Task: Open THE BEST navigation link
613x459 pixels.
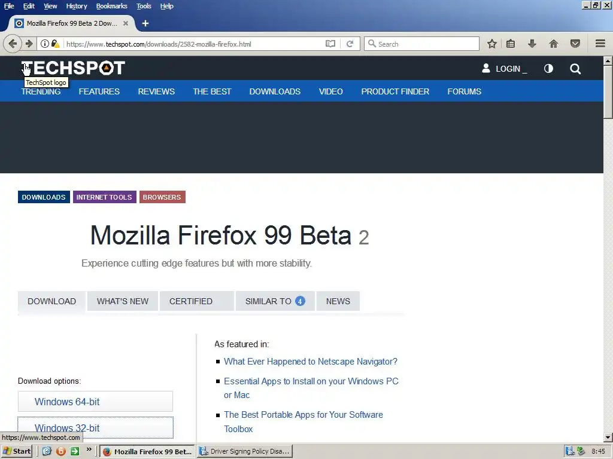Action: [x=212, y=91]
